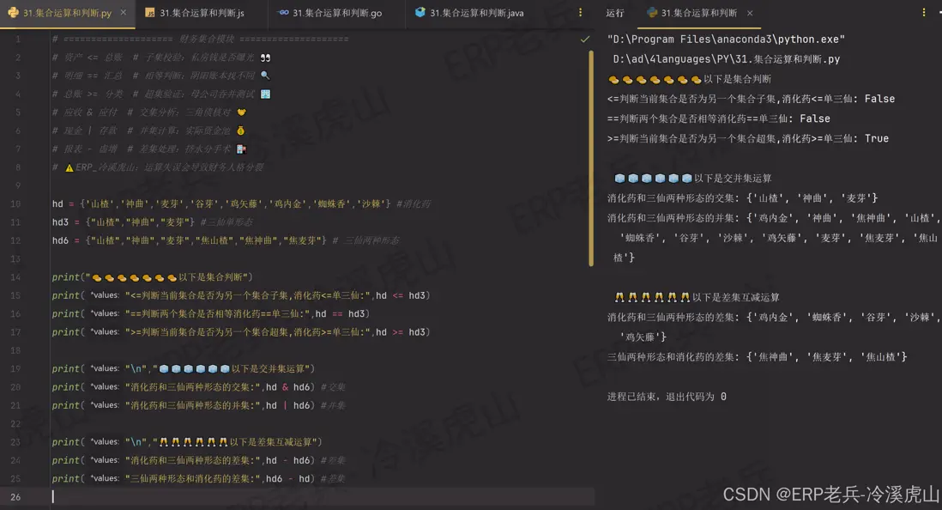Open editor tabs more-options menu
Viewport: 942px width, 510px height.
click(580, 13)
